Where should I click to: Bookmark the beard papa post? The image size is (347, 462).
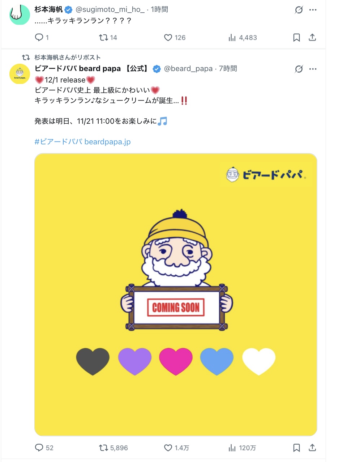click(x=296, y=448)
